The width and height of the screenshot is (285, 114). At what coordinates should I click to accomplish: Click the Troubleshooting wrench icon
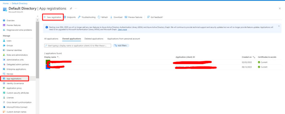pos(79,17)
